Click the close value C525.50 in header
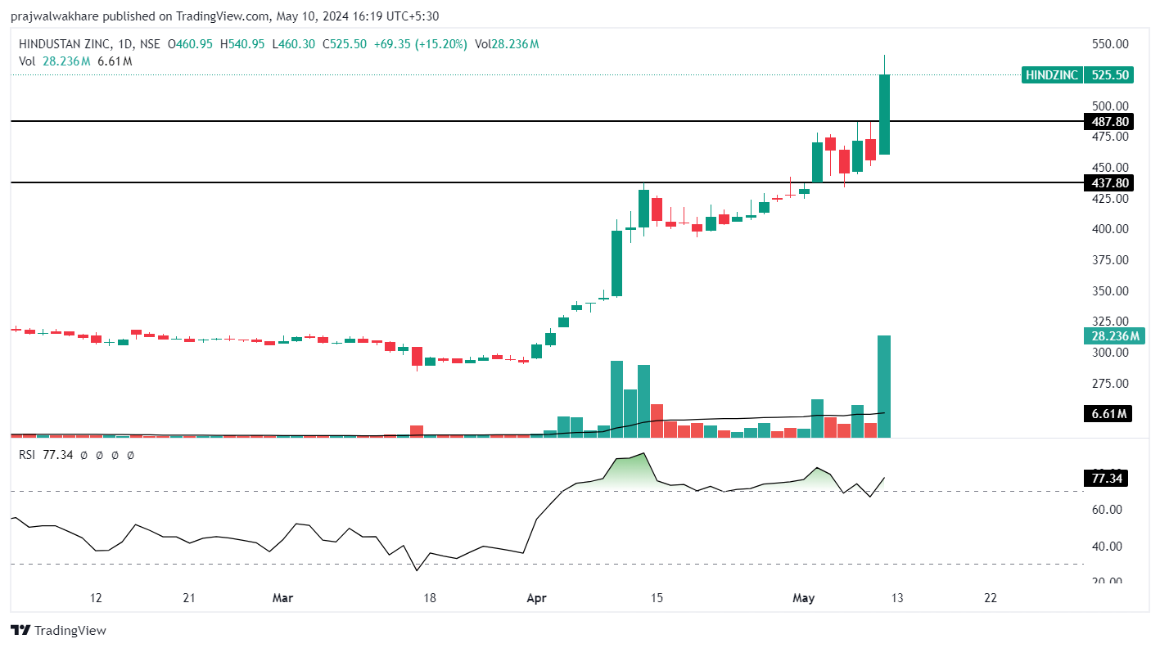Viewport: 1160px width, 648px height. (x=345, y=44)
